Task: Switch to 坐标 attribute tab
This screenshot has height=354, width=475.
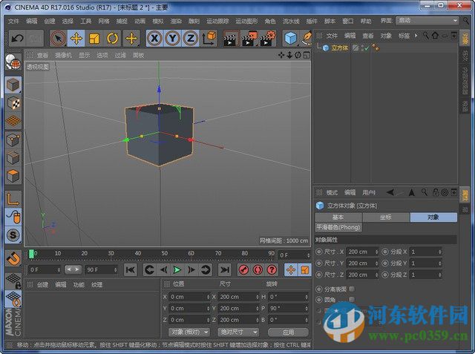Action: click(386, 217)
